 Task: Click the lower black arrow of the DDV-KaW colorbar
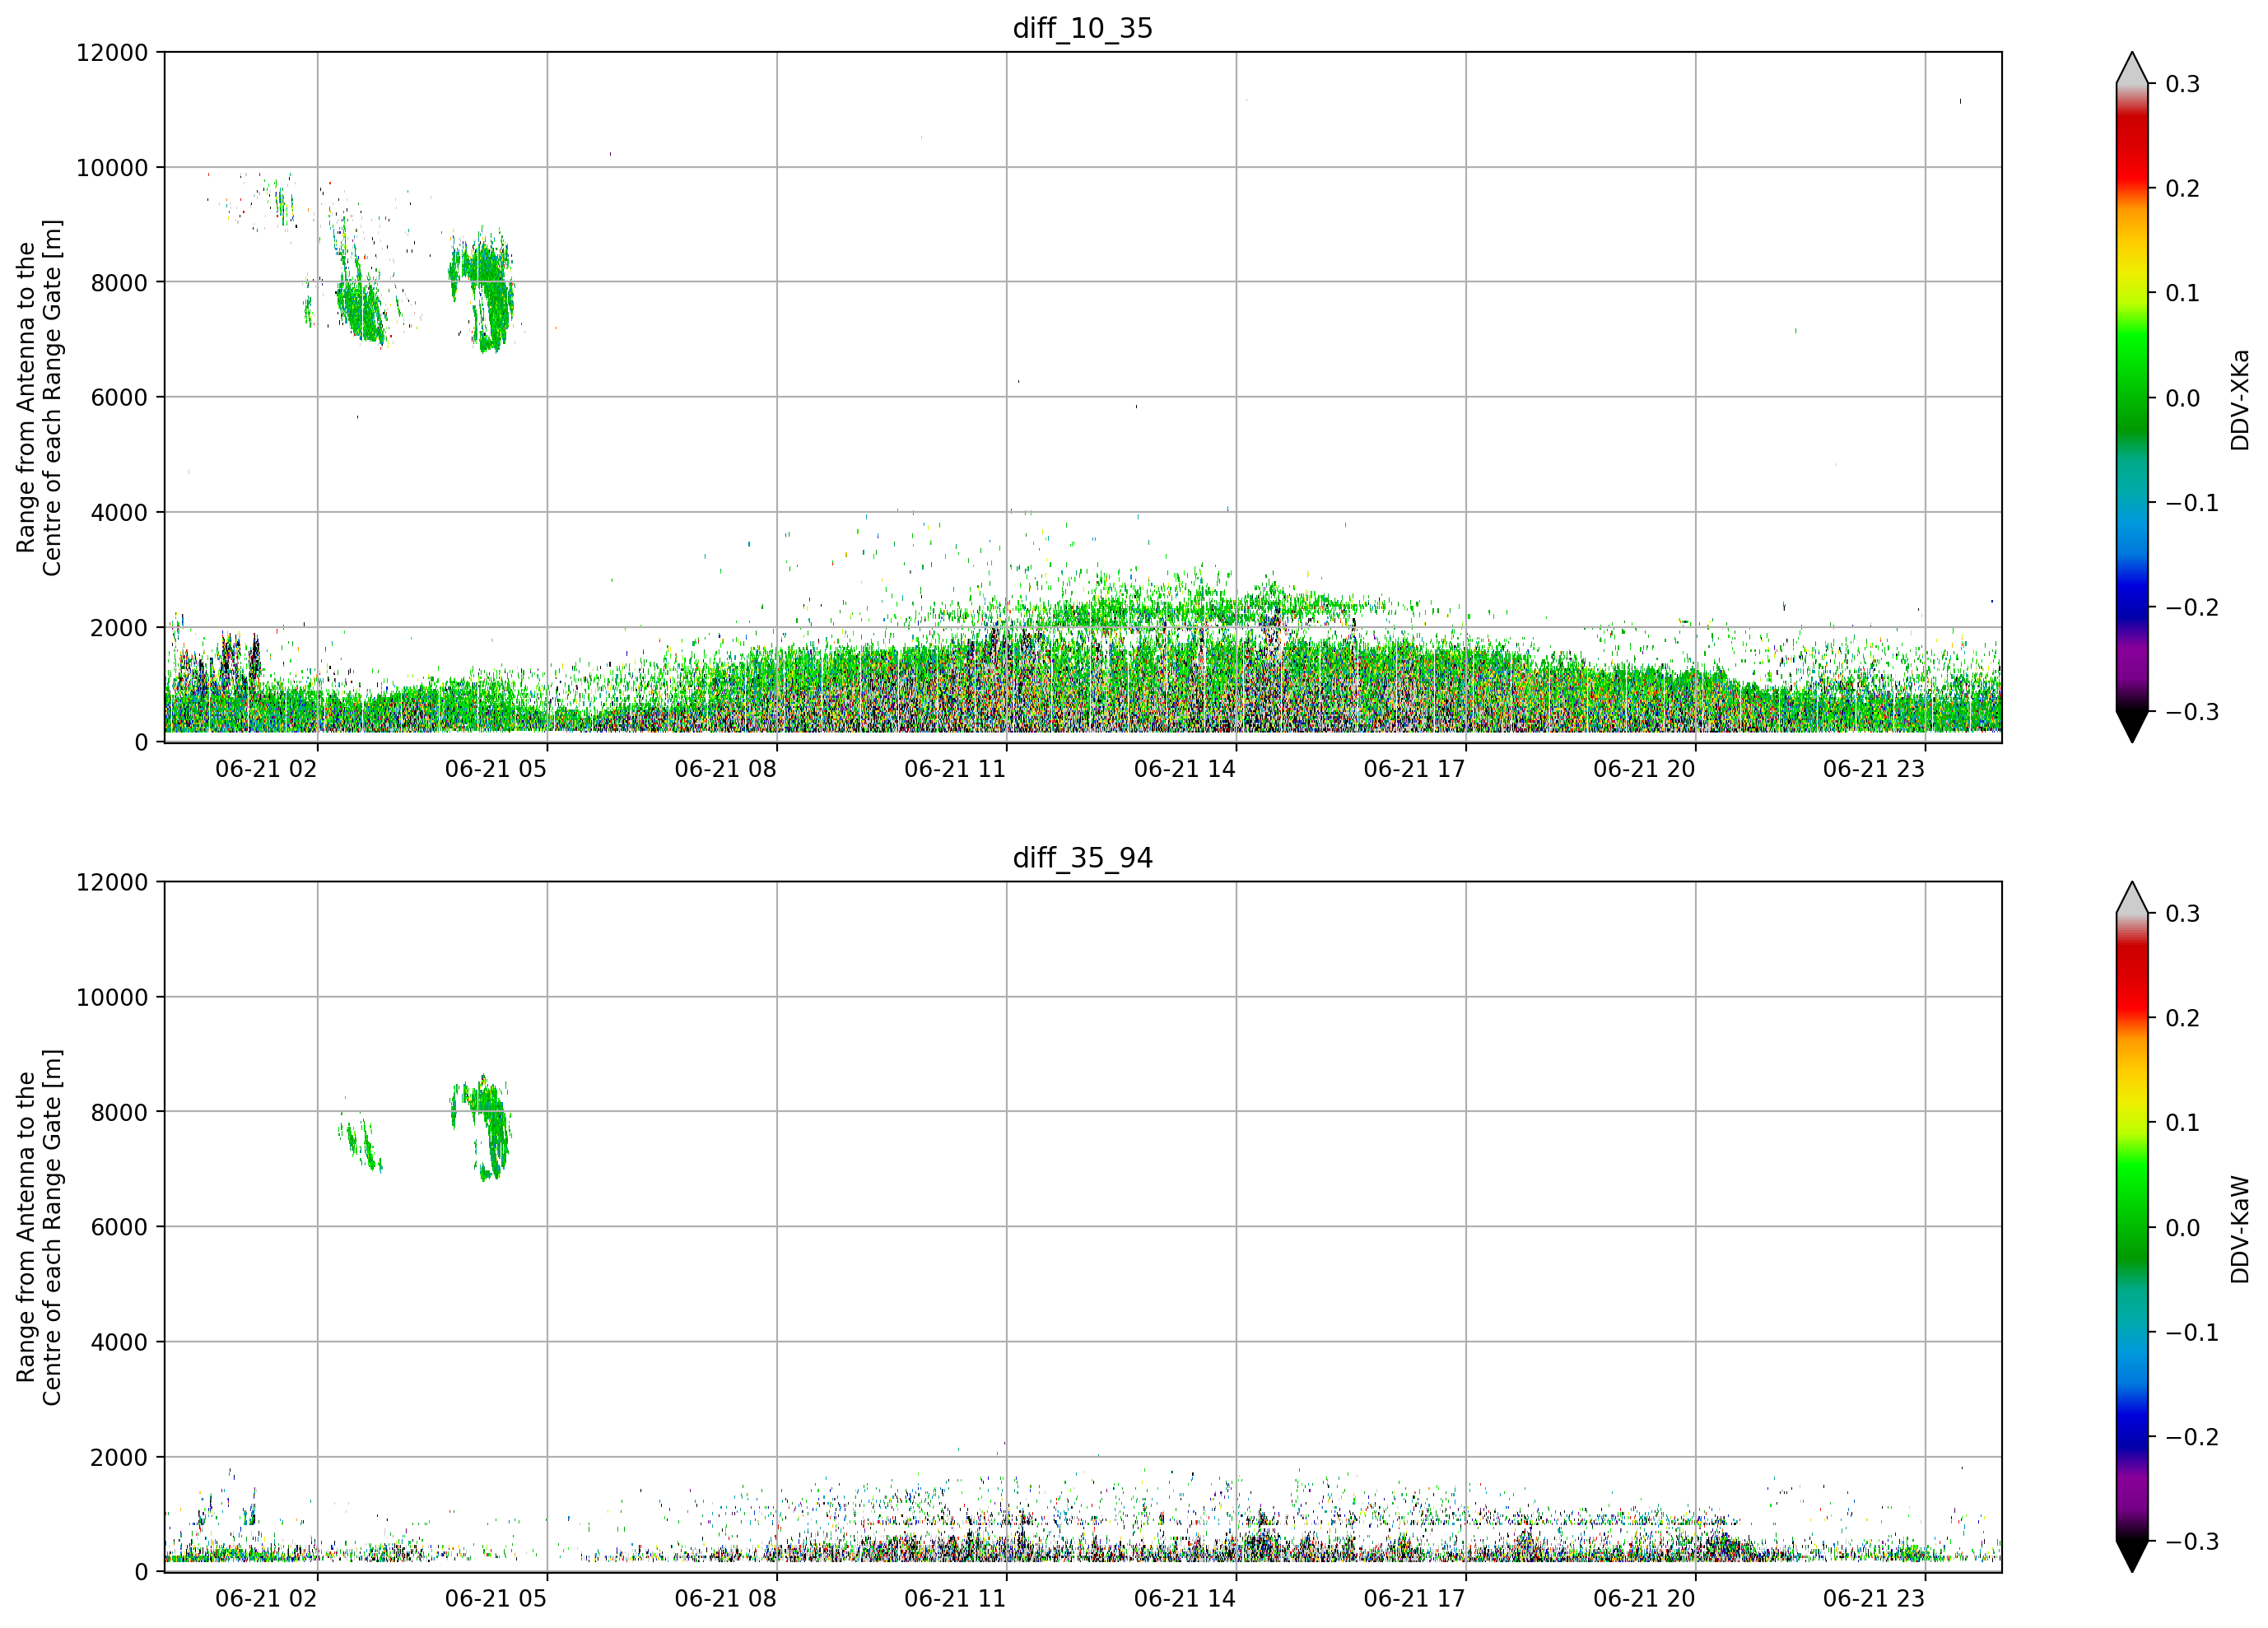(2132, 1557)
